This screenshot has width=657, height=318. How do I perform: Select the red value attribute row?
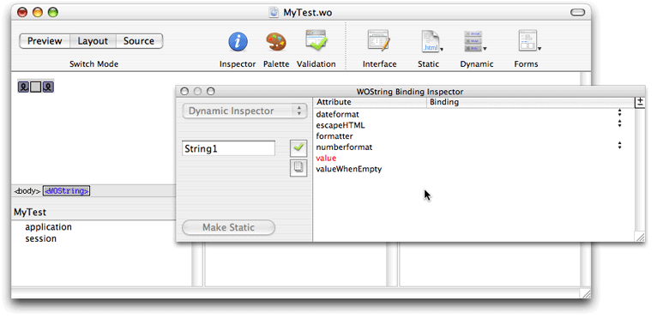click(473, 159)
